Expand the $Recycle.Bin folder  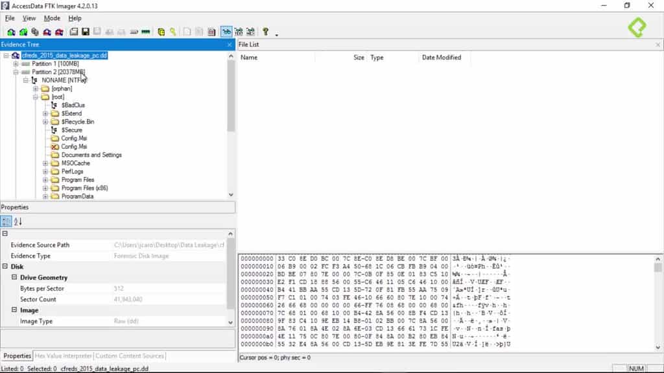(x=45, y=122)
